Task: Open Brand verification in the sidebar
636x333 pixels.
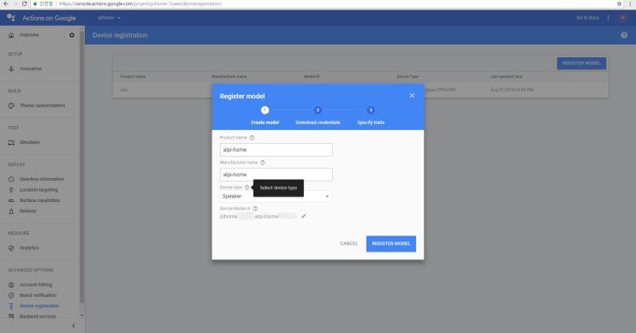Action: pos(39,295)
